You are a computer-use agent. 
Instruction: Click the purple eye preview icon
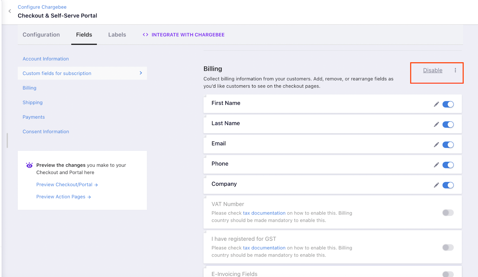click(29, 165)
